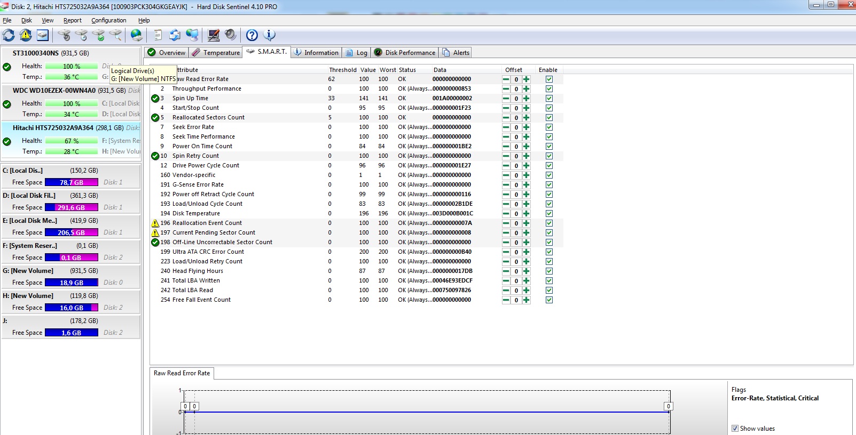
Task: Open the Disk menu
Action: [27, 20]
